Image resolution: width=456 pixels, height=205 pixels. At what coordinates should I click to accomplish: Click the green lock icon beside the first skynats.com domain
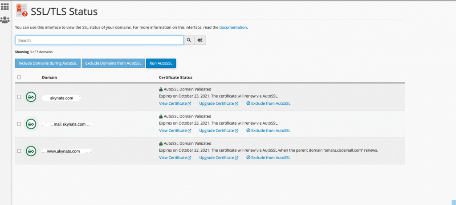tap(31, 98)
